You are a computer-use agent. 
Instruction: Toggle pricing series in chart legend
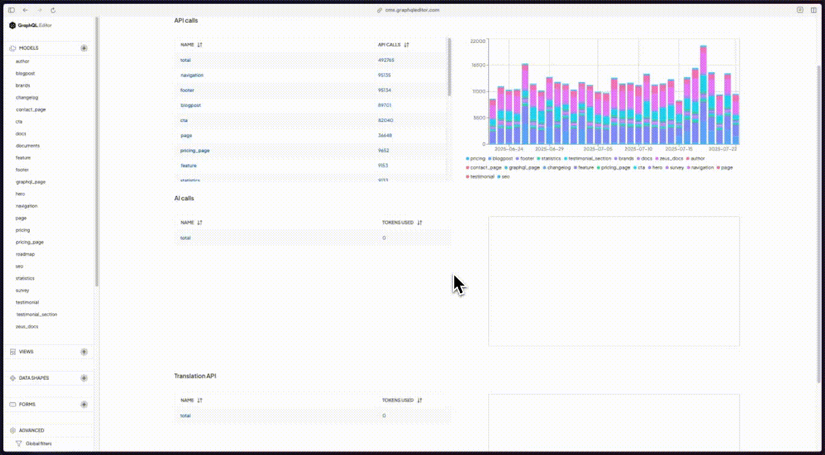point(476,159)
